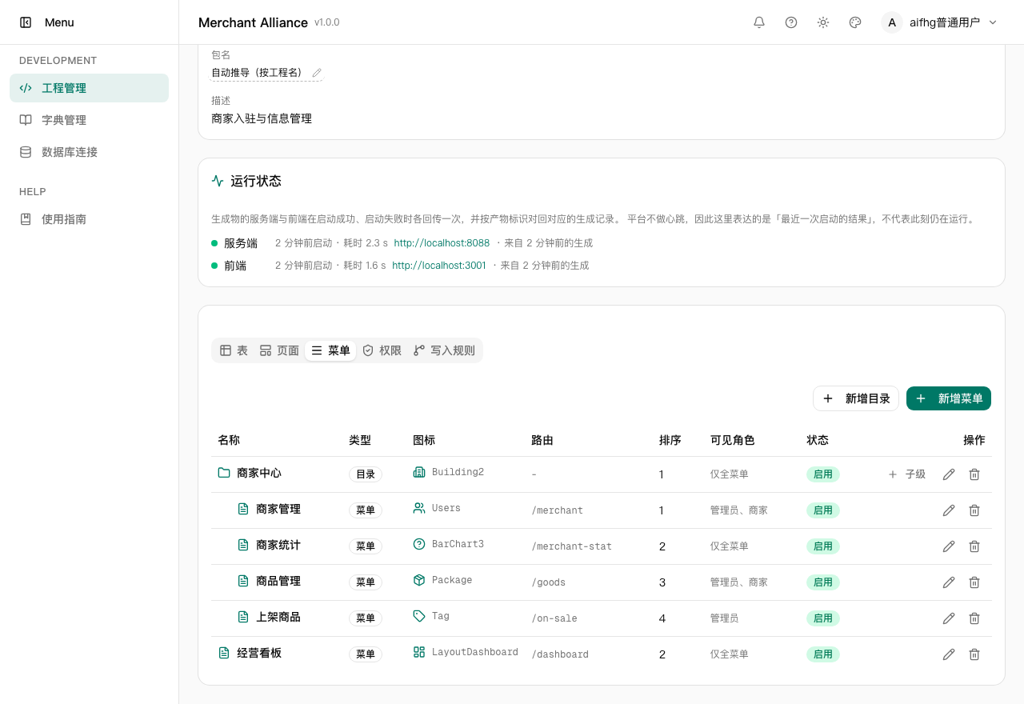Open 数据库连接 in the sidebar
1024x704 pixels.
pyautogui.click(x=89, y=152)
